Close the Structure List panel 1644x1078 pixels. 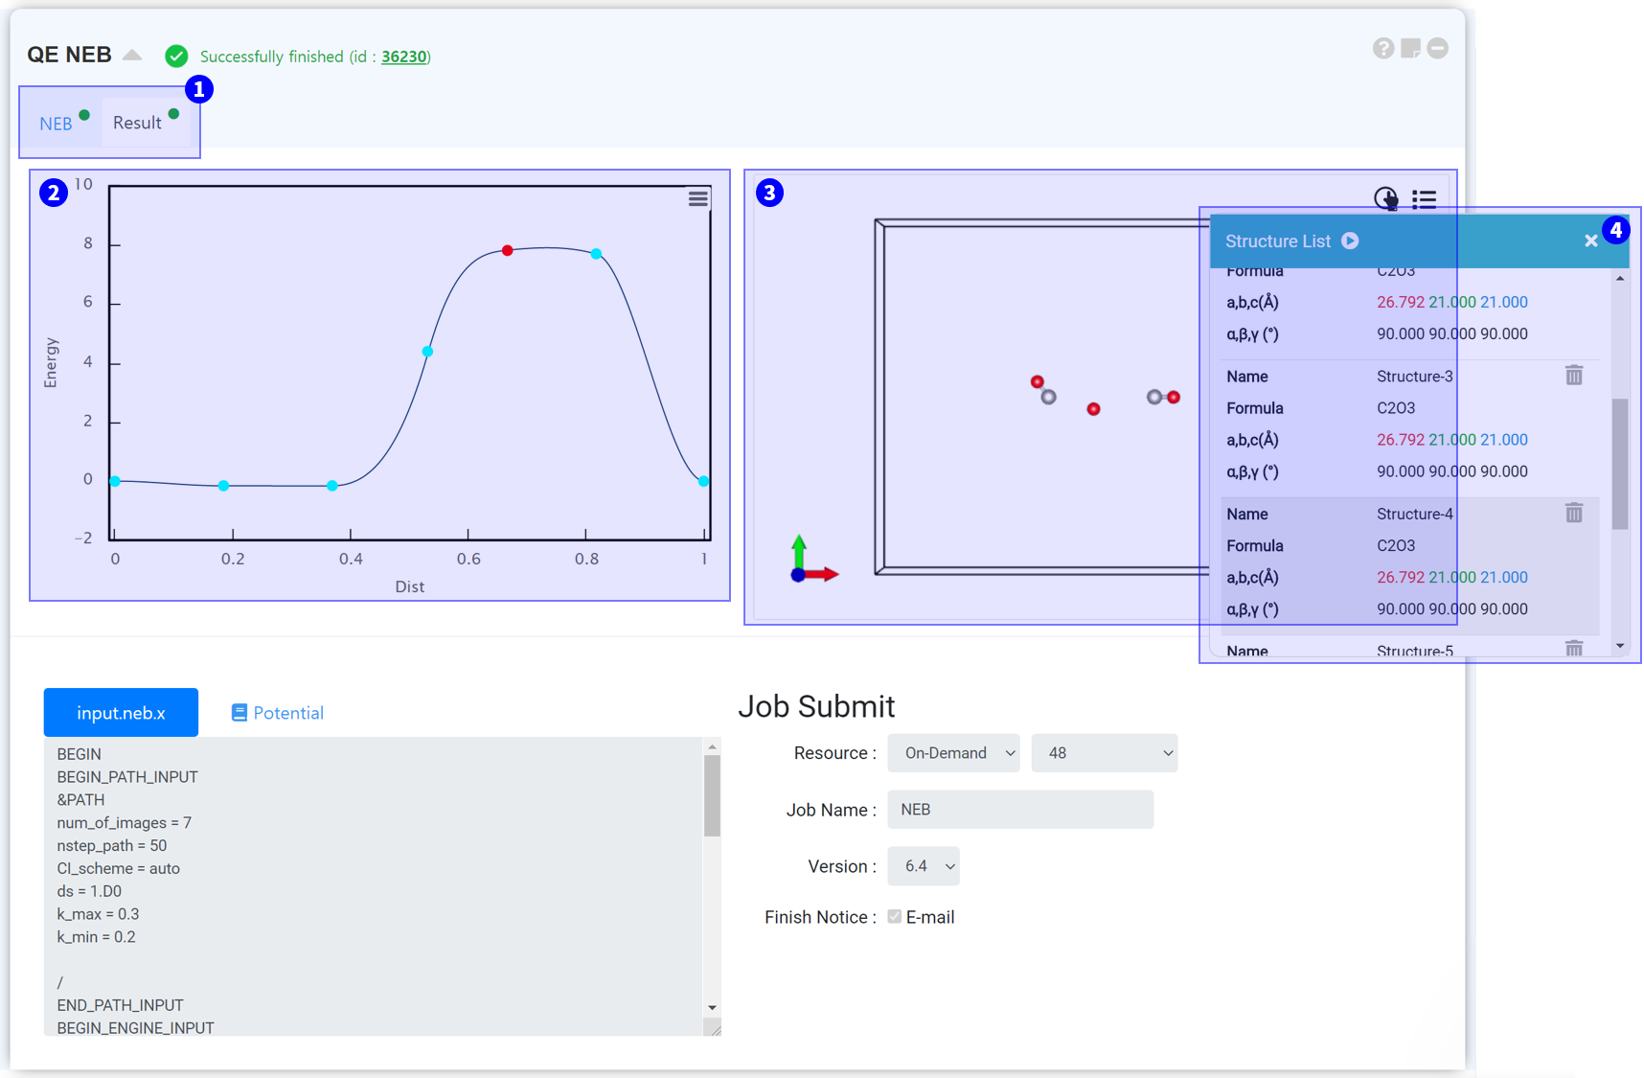coord(1590,241)
